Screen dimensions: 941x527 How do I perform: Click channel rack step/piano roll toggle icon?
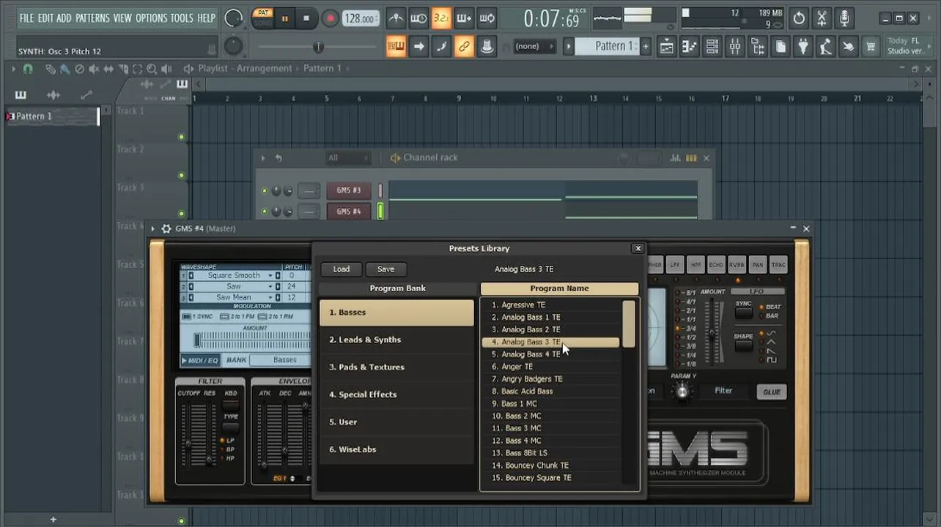pyautogui.click(x=691, y=158)
